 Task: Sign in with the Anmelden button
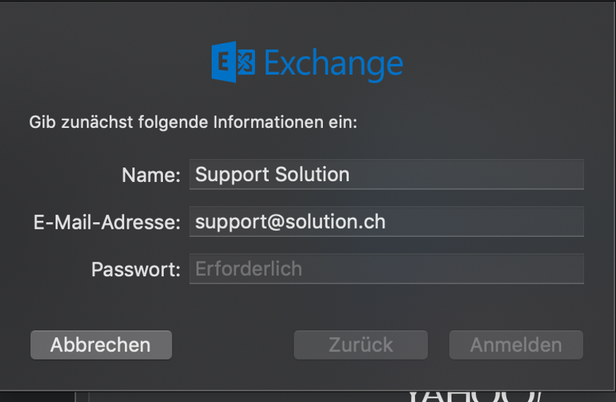click(516, 345)
